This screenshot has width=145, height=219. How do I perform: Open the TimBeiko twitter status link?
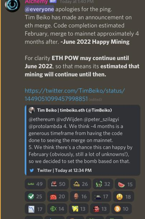75,95
